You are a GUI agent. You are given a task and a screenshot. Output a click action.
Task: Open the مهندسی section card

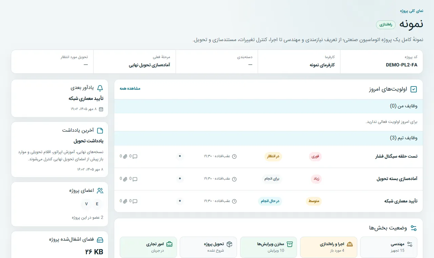(x=389, y=247)
